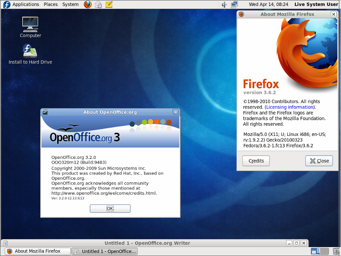Screen dimensions: 341x256
Task: Click the 'Fedora/3.6.2-1.fc13 Firefox/3.6.2' line
Action: tap(278, 146)
